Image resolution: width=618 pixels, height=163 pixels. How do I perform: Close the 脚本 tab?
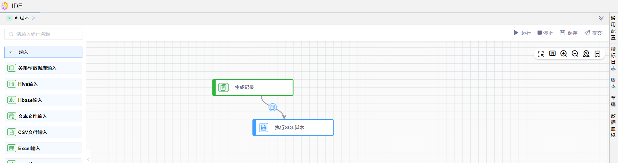click(x=34, y=18)
